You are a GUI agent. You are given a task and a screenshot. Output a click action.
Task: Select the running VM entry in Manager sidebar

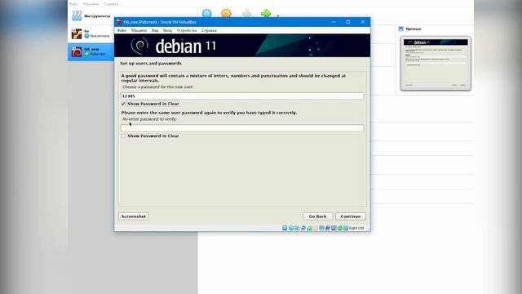pos(91,52)
